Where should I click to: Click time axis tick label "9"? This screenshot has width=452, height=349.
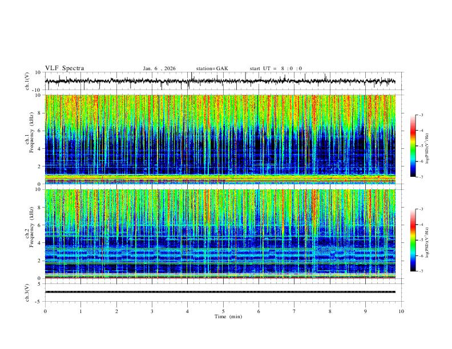[365, 311]
